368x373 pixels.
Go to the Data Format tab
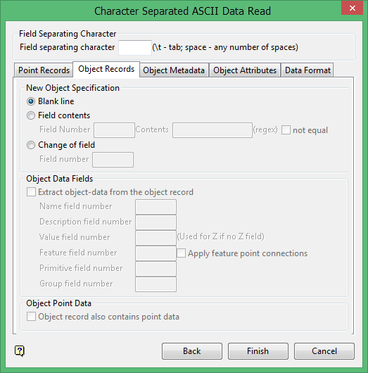coord(307,70)
